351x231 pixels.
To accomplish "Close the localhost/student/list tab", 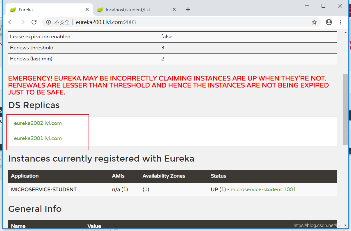I will 174,10.
